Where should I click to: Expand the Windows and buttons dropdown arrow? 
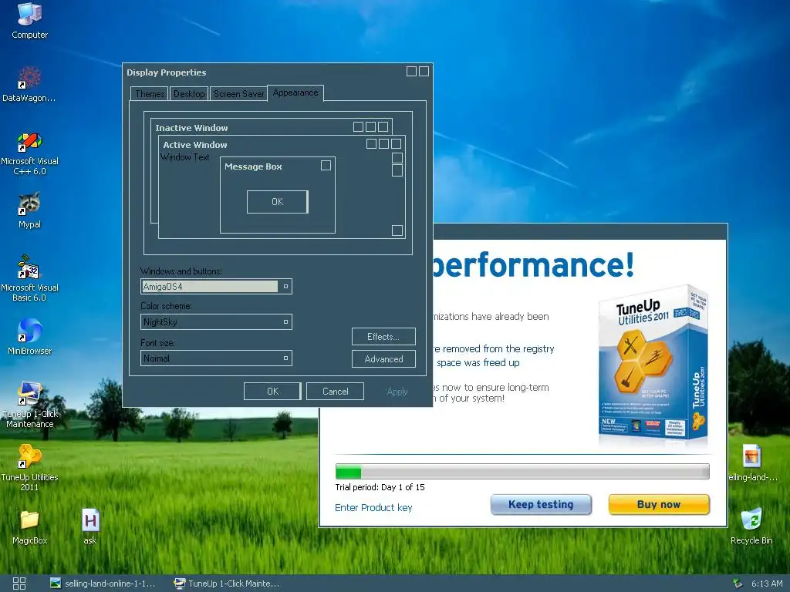(285, 287)
